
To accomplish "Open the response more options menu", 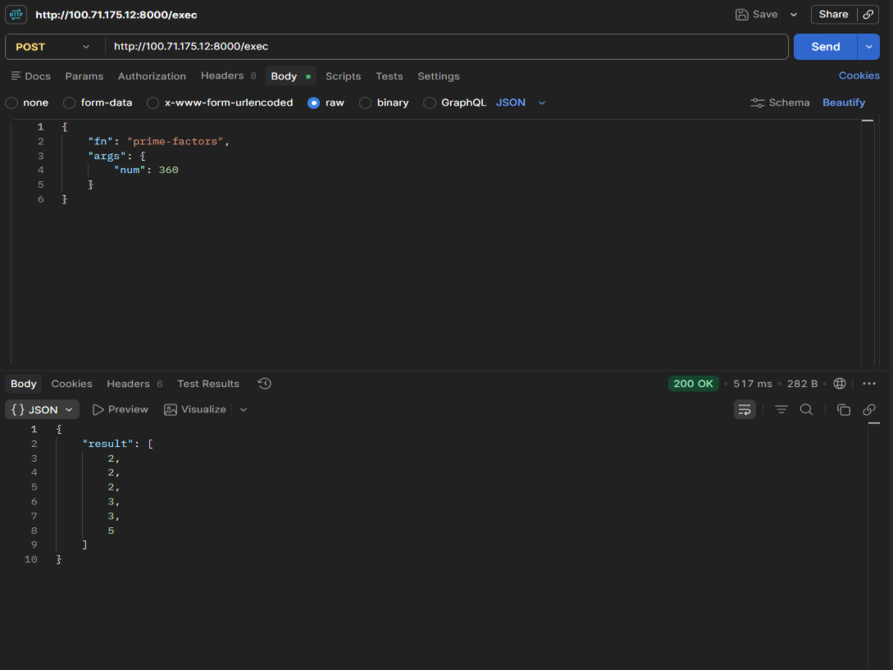I will (x=869, y=384).
